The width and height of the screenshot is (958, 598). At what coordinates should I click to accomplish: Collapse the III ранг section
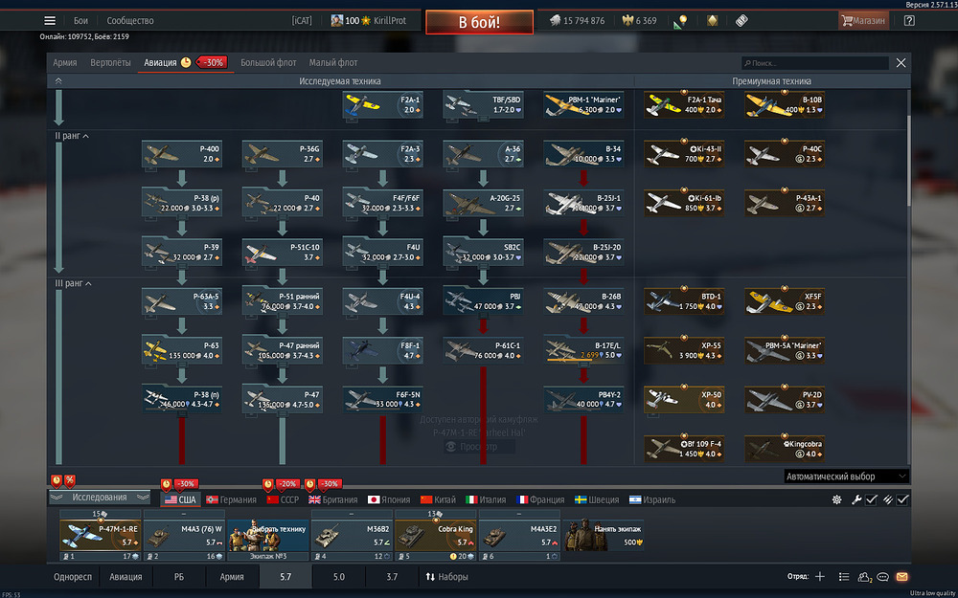tap(74, 283)
